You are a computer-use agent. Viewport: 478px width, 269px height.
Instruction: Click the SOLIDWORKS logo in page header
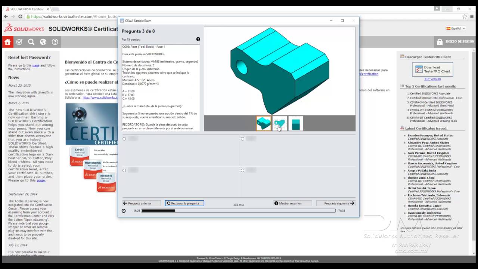click(24, 28)
